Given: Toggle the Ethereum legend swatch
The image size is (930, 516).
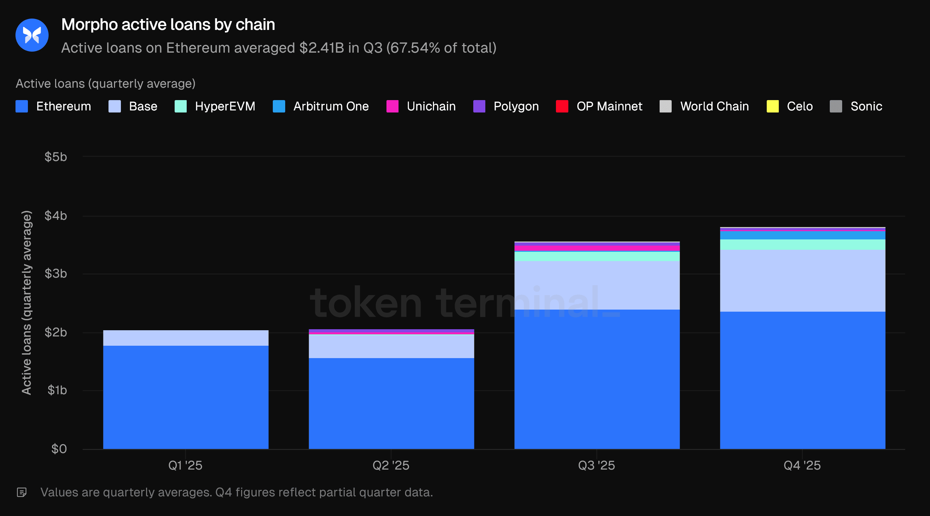Looking at the screenshot, I should (x=22, y=106).
